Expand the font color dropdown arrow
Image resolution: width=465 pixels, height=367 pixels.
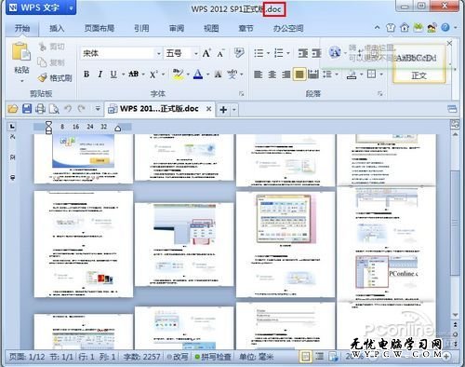click(208, 75)
